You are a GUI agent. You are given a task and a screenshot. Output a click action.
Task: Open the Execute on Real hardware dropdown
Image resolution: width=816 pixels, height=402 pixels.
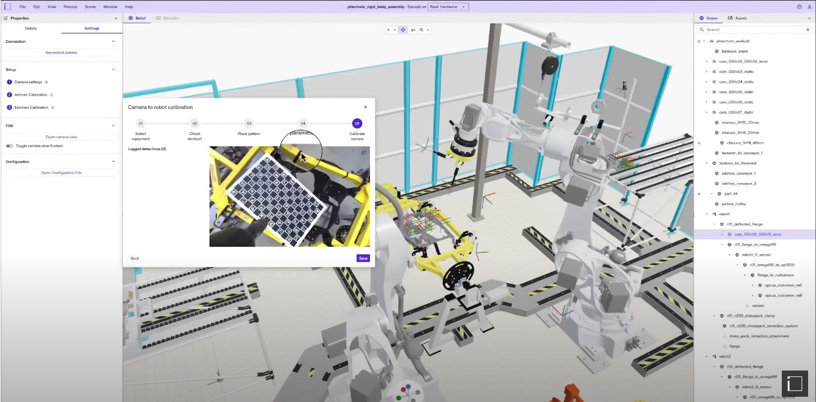pos(447,6)
